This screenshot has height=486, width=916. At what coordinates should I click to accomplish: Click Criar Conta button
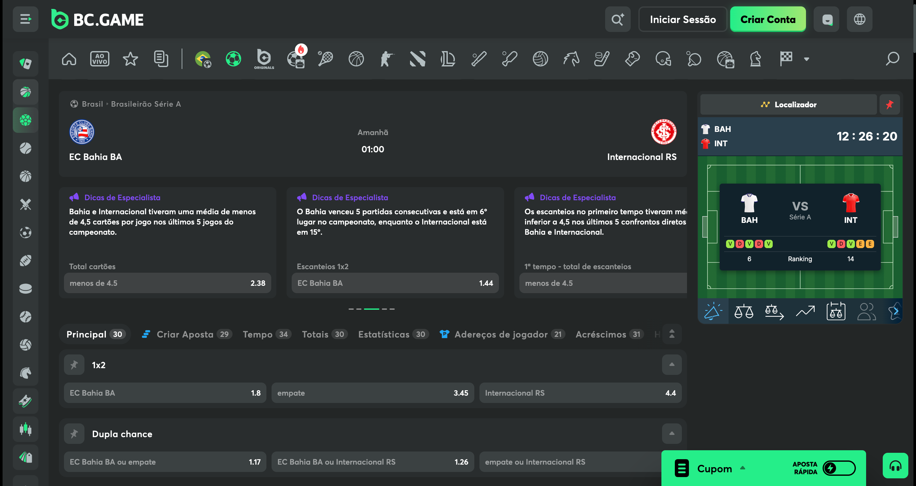point(768,19)
